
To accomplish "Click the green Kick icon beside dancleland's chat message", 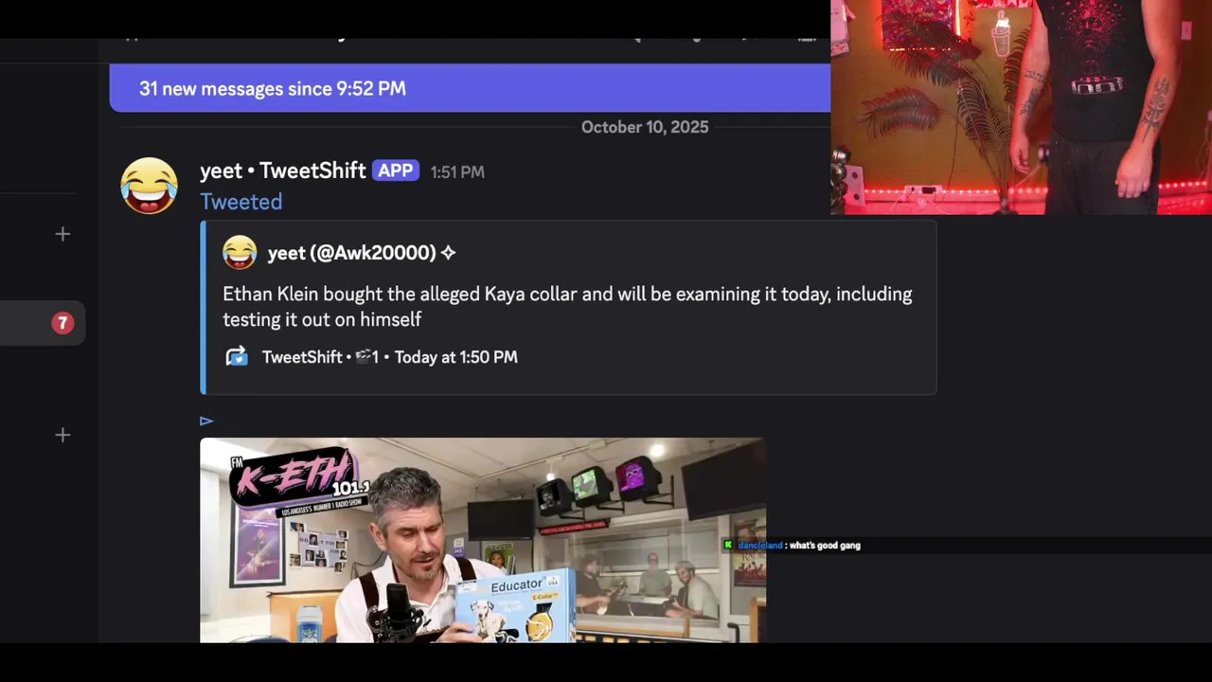I will (728, 545).
